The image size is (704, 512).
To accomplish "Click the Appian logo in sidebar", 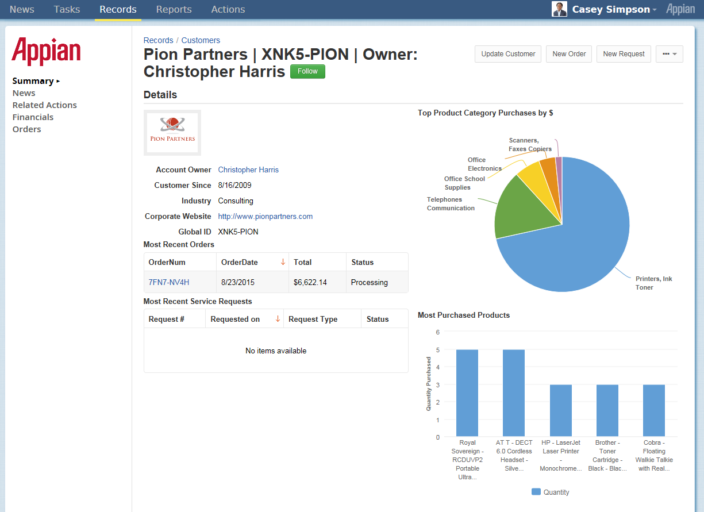I will (46, 51).
